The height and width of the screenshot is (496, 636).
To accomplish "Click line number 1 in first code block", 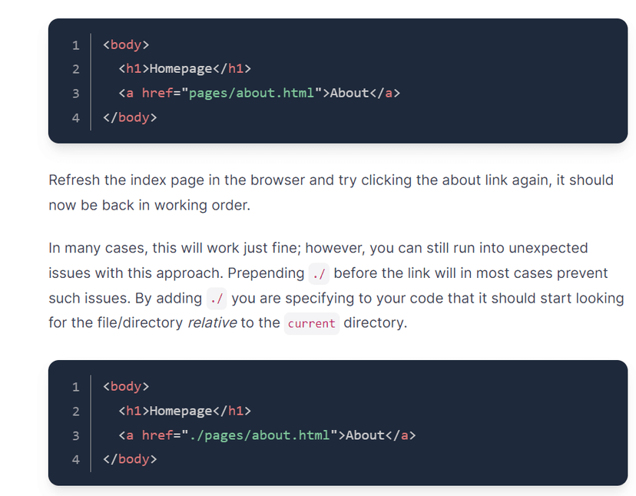I will pyautogui.click(x=75, y=45).
